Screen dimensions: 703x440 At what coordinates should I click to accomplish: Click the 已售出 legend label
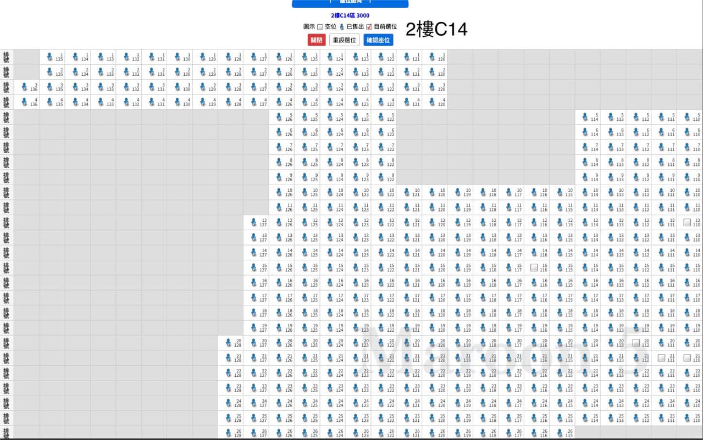click(355, 26)
